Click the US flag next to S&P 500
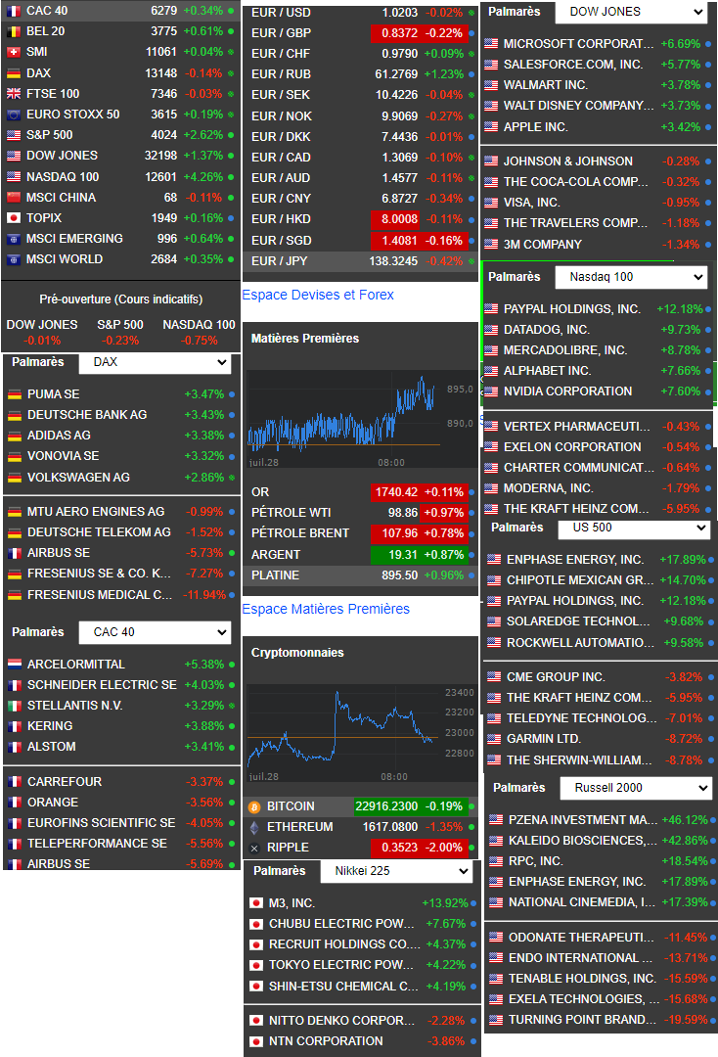This screenshot has height=1057, width=718. (14, 135)
